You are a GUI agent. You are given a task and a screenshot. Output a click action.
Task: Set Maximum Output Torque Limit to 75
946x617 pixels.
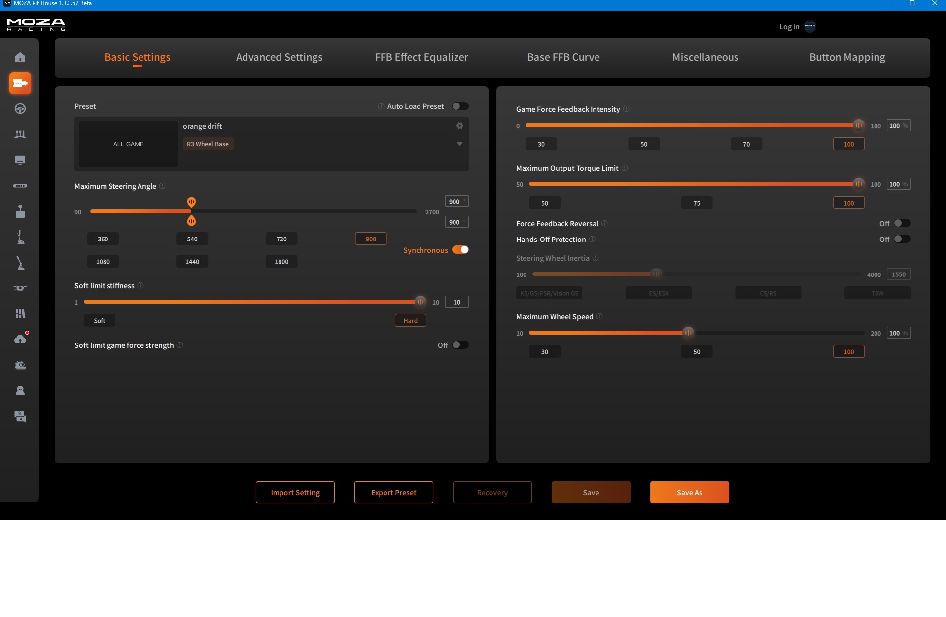click(x=697, y=203)
